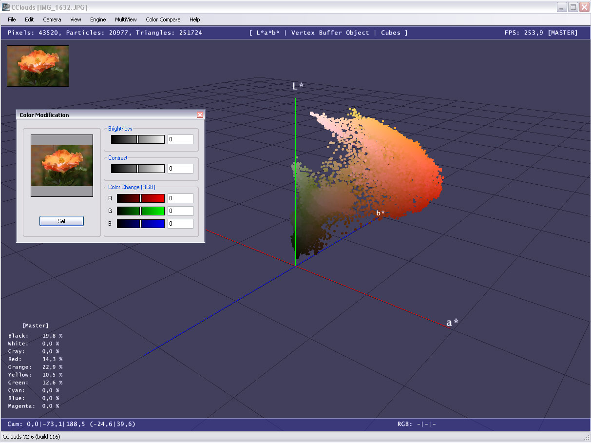
Task: Open the View menu
Action: point(76,19)
